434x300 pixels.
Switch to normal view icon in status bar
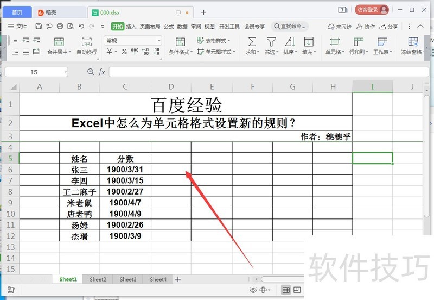click(286, 290)
